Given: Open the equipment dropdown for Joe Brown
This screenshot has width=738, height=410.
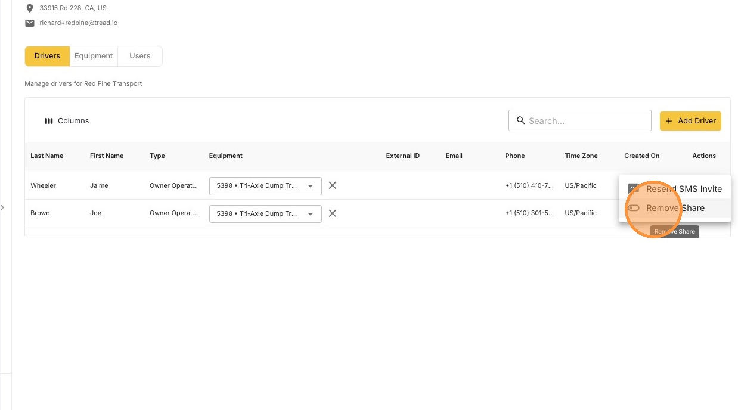Looking at the screenshot, I should (x=265, y=214).
